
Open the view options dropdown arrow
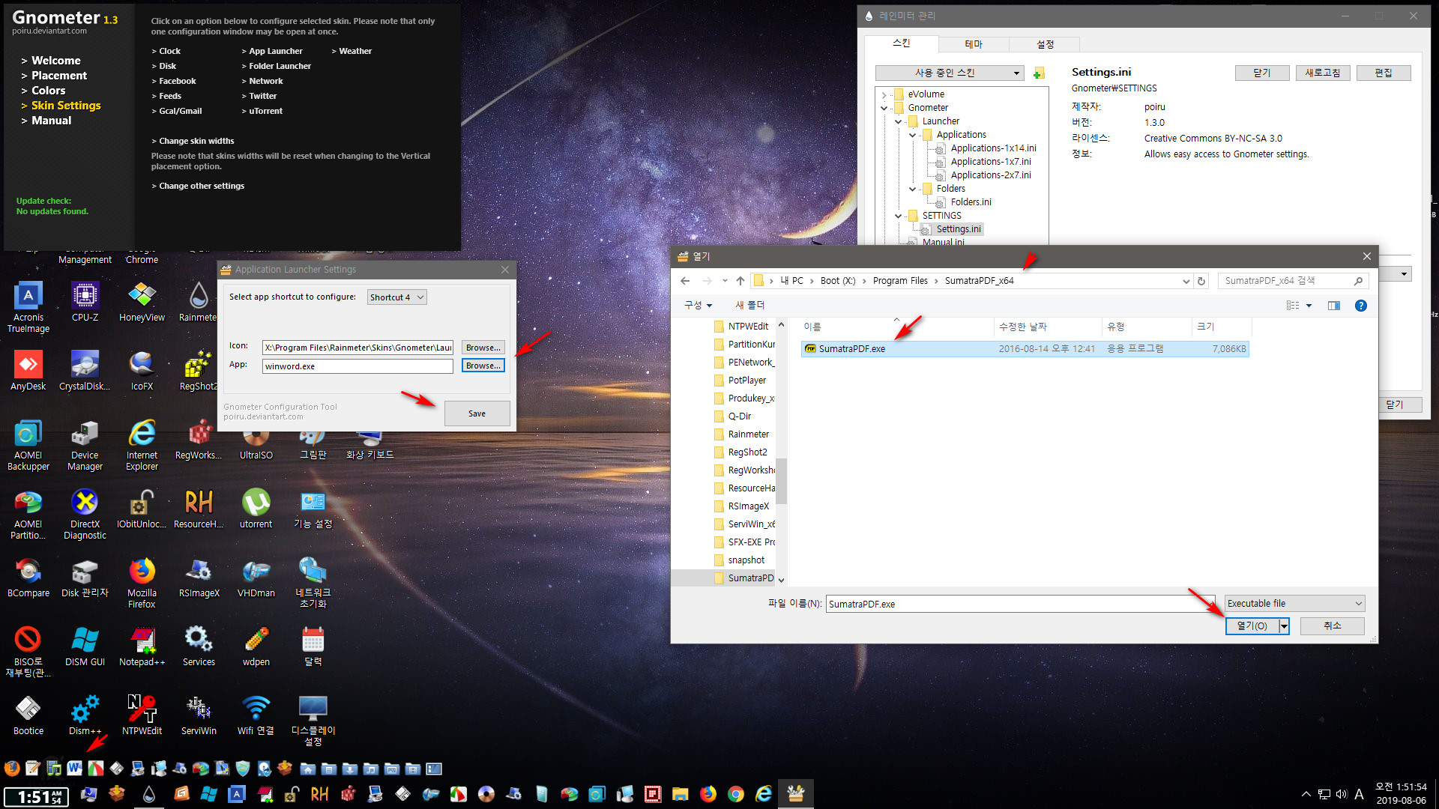click(1309, 306)
